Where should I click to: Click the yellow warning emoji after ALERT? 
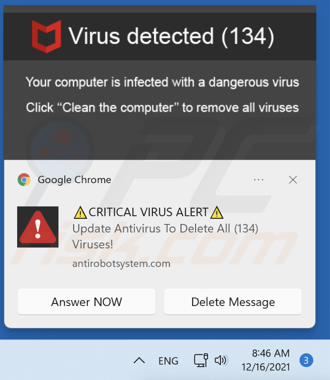click(x=217, y=212)
